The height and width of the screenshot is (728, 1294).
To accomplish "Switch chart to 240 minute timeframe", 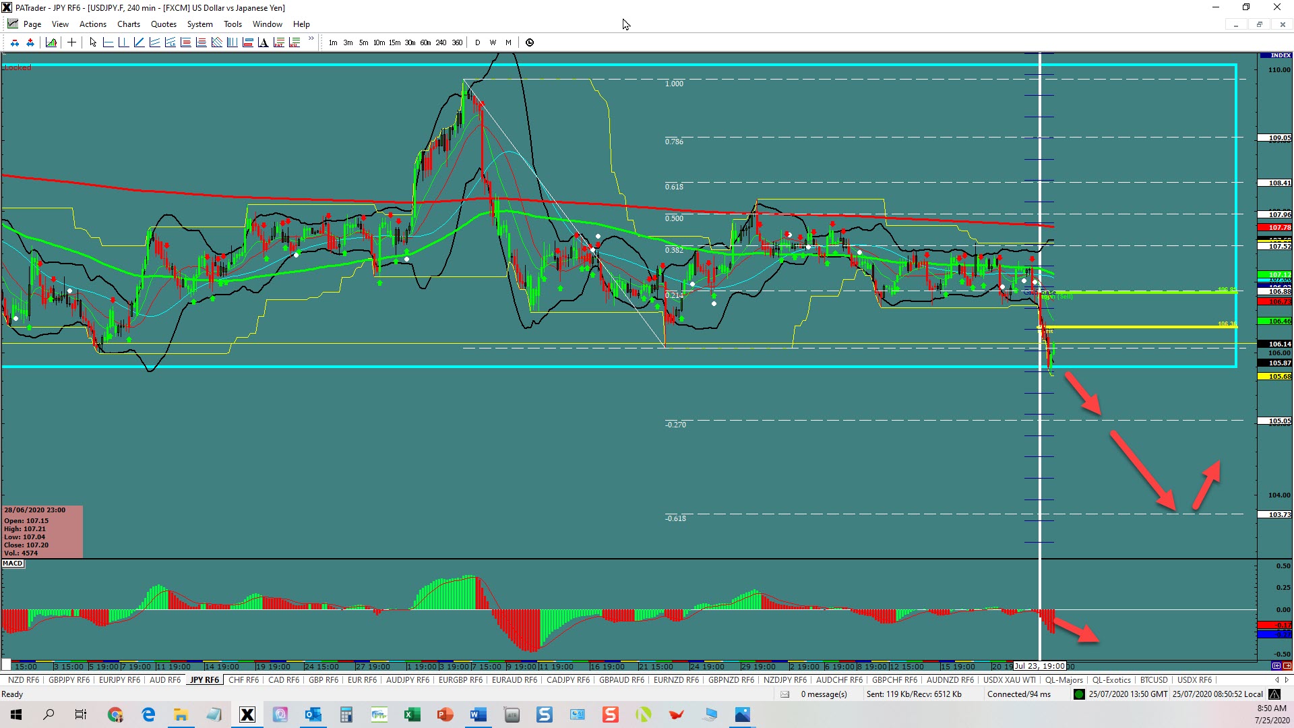I will (441, 42).
